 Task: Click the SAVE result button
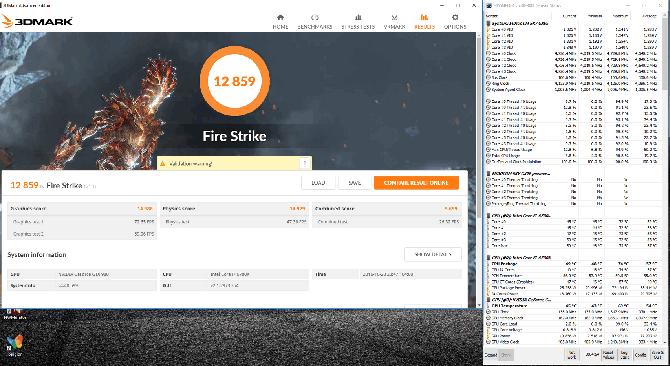pos(355,183)
